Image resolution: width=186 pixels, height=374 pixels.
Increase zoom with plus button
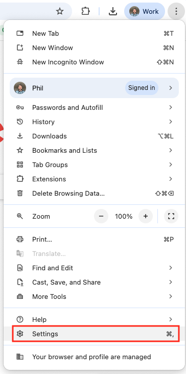click(x=146, y=216)
